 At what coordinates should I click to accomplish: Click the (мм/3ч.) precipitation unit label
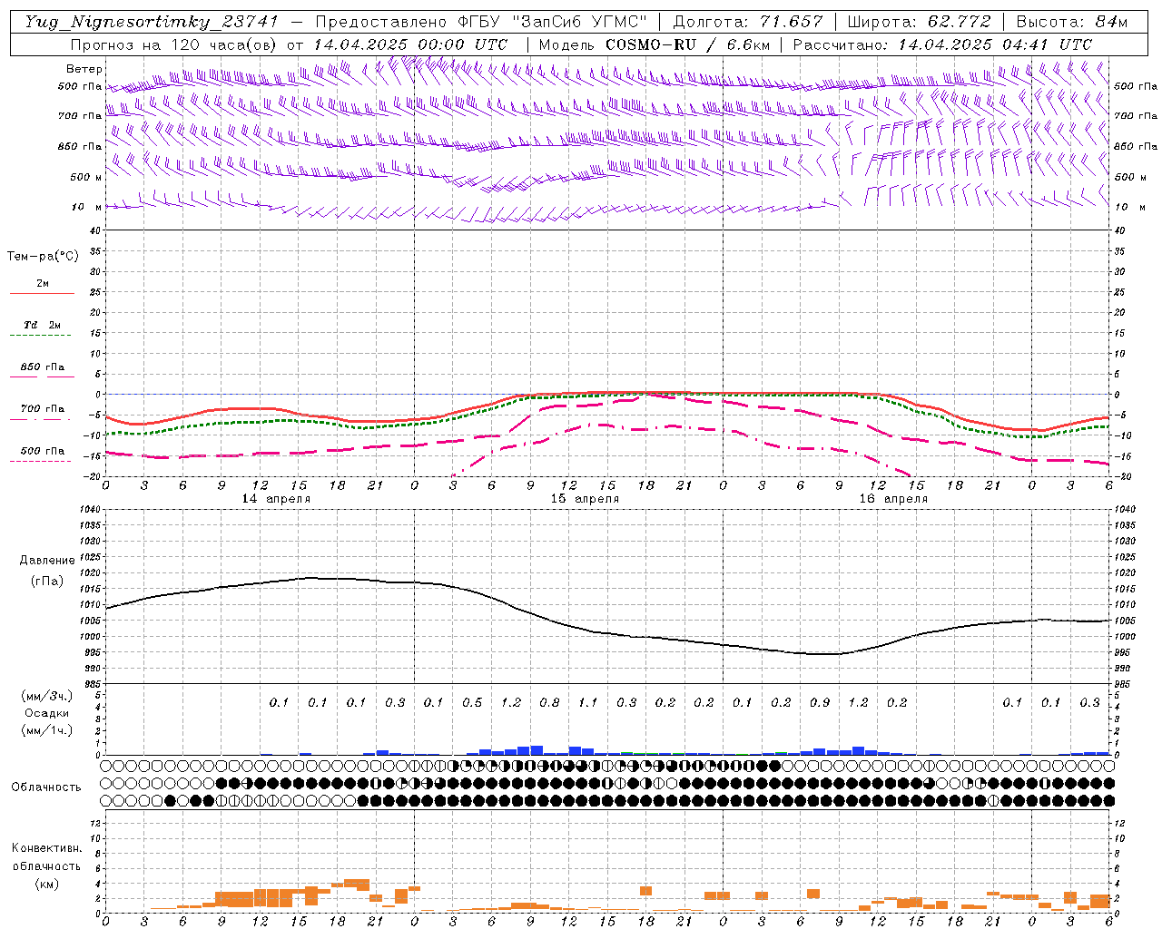click(46, 696)
